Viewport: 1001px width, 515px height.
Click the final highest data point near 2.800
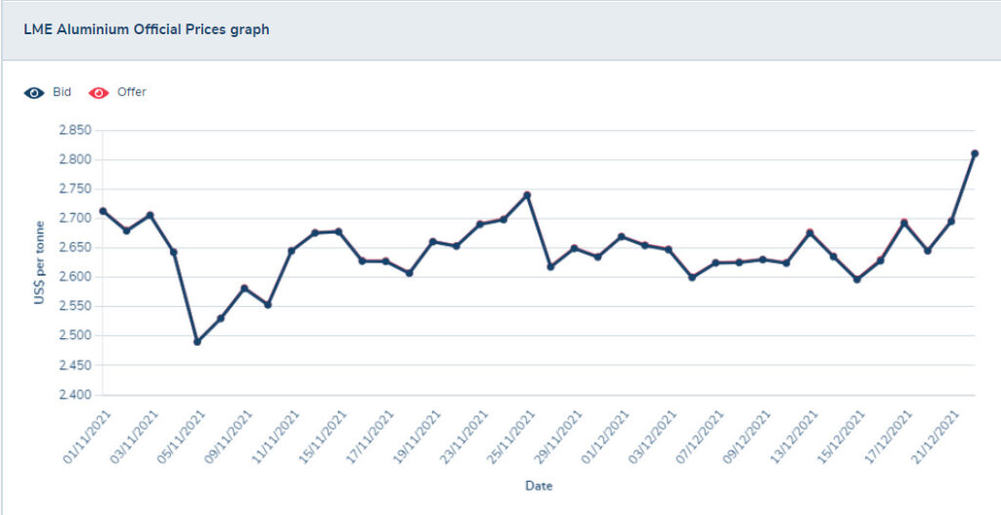click(975, 153)
